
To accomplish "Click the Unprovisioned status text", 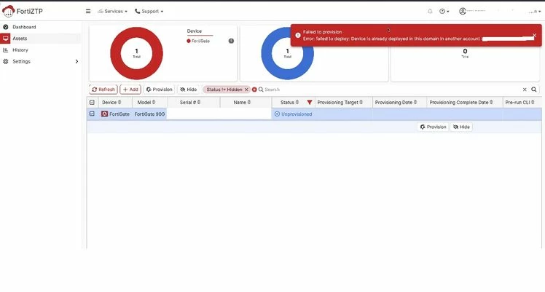I will pyautogui.click(x=297, y=114).
